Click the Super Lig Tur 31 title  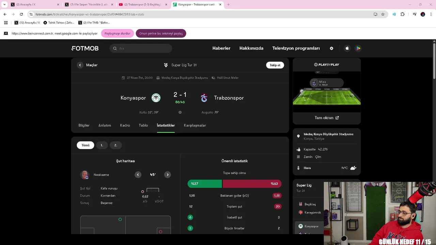point(184,65)
